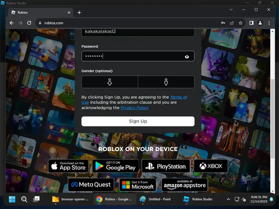Open the Privacy Policy link

pos(135,108)
